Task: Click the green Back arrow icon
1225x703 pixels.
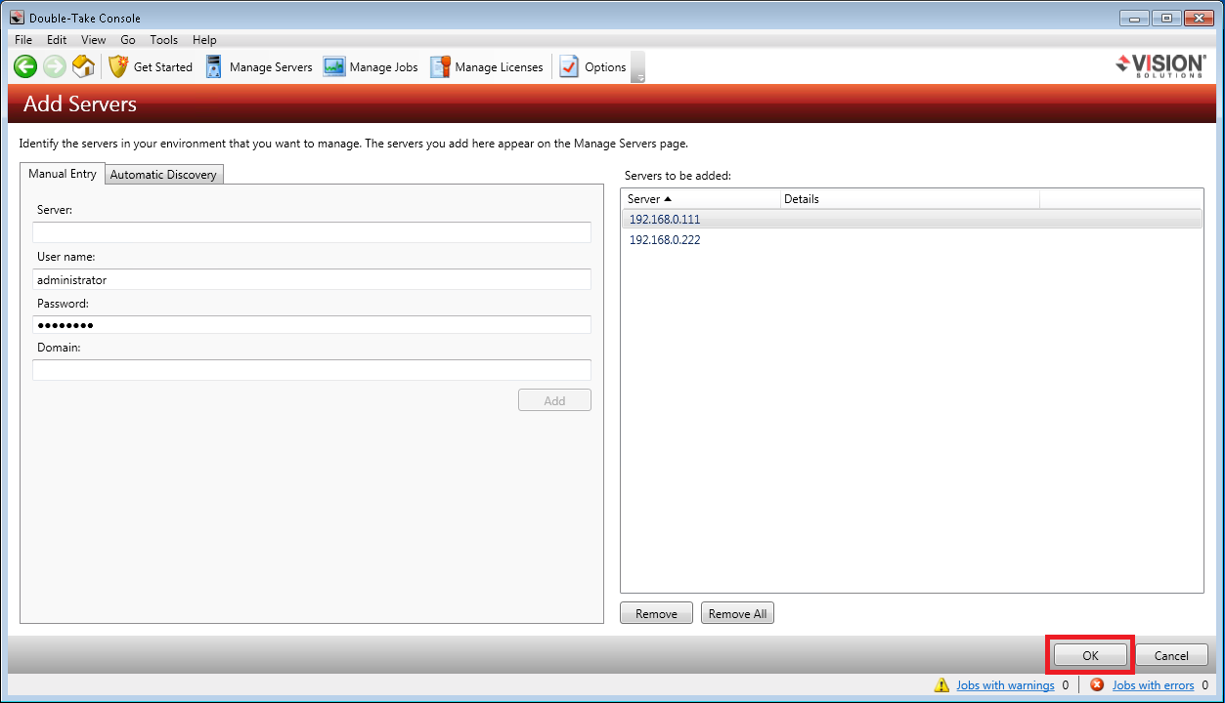Action: click(25, 66)
